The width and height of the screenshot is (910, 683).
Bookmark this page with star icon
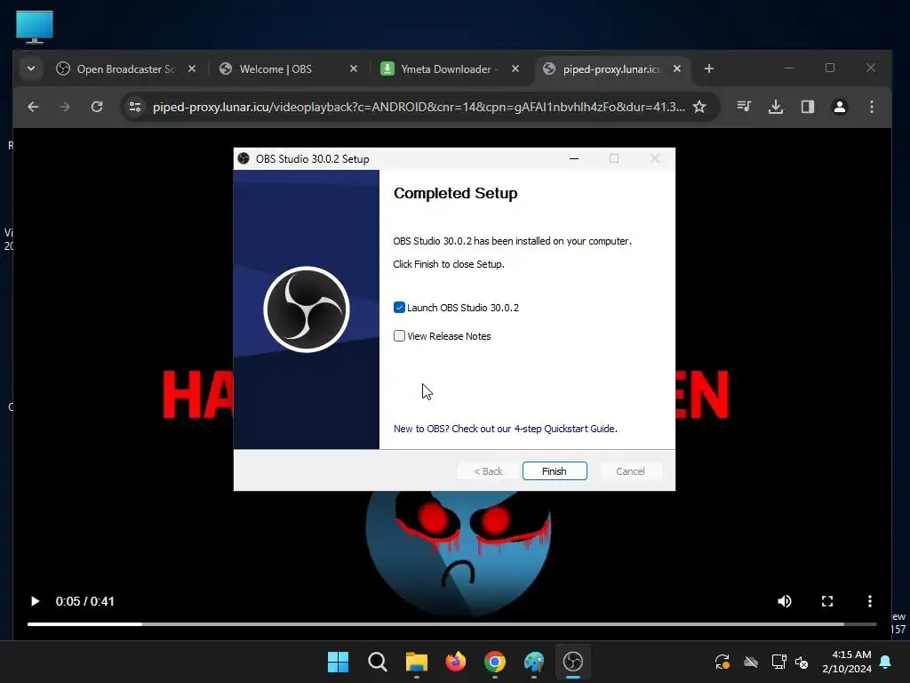pos(699,107)
